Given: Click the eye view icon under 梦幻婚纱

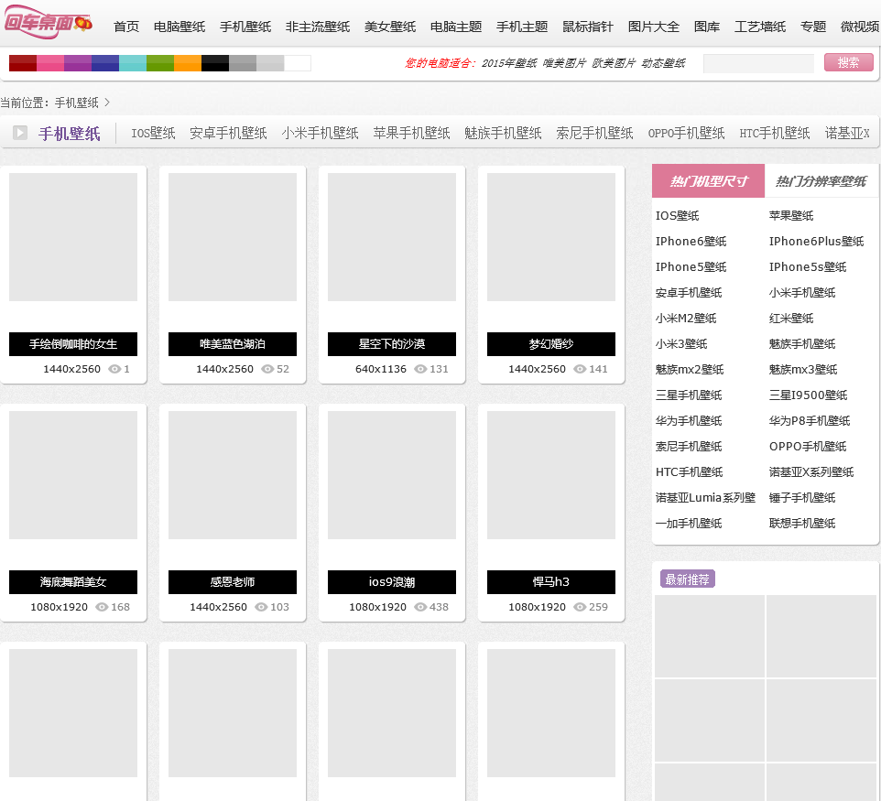Looking at the screenshot, I should coord(580,369).
